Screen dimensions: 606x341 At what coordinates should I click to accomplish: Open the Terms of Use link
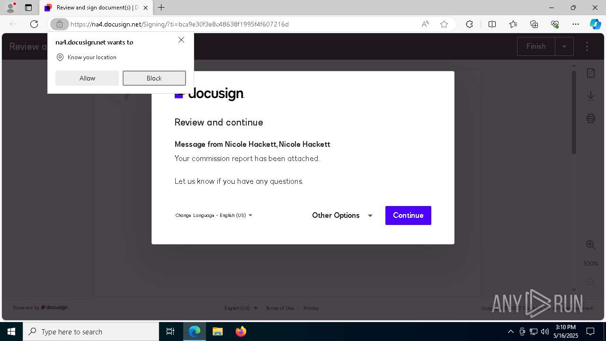pyautogui.click(x=280, y=308)
